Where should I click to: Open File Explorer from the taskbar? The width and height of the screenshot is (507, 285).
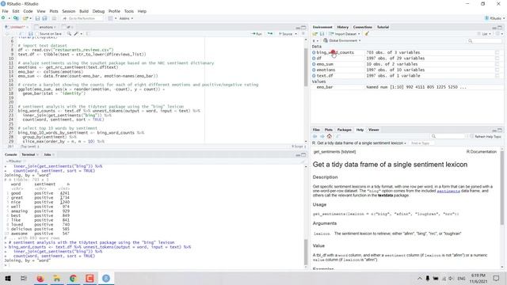(x=56, y=278)
